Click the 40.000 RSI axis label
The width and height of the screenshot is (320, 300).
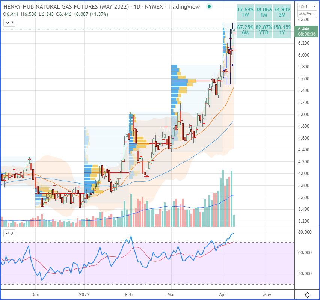click(305, 274)
